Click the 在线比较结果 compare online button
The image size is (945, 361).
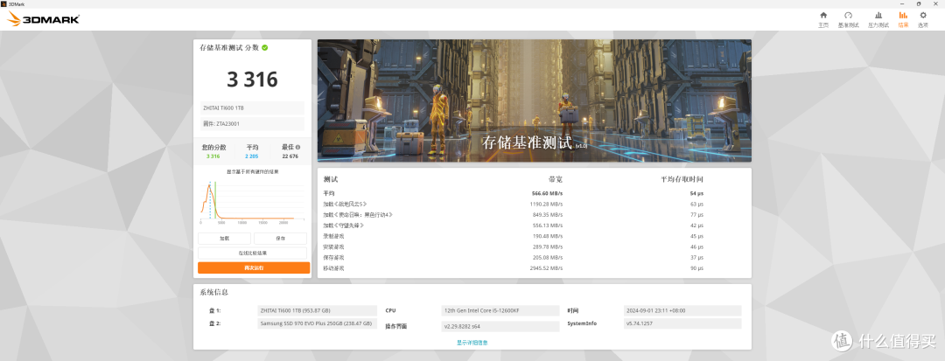tap(253, 253)
